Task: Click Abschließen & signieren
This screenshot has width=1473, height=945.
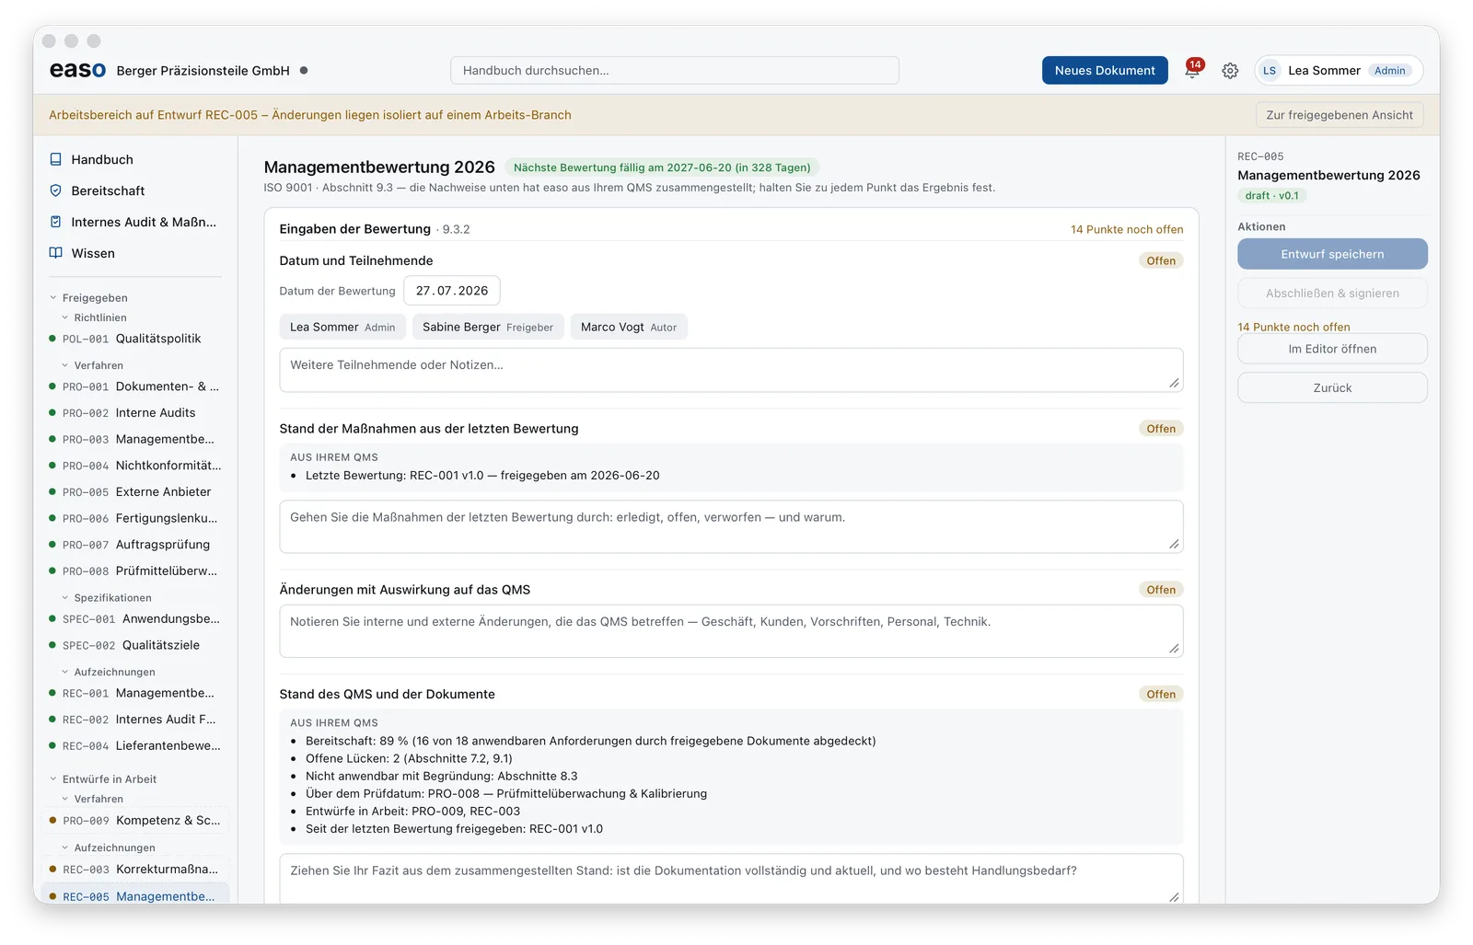Action: tap(1332, 294)
